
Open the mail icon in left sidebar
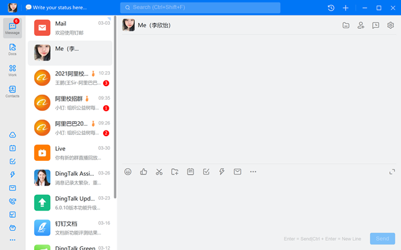coord(12,188)
